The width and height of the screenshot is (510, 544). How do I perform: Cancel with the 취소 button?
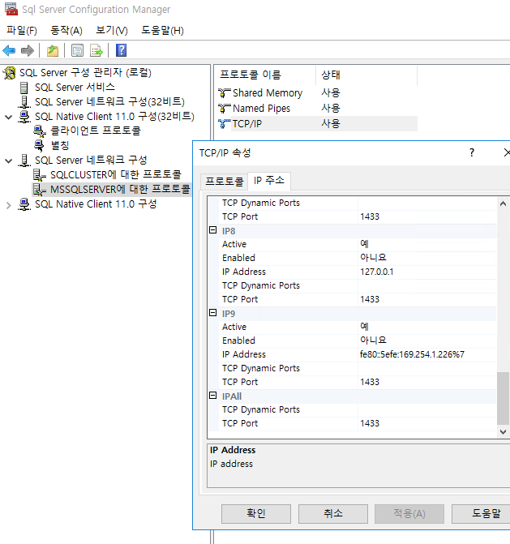pos(333,513)
